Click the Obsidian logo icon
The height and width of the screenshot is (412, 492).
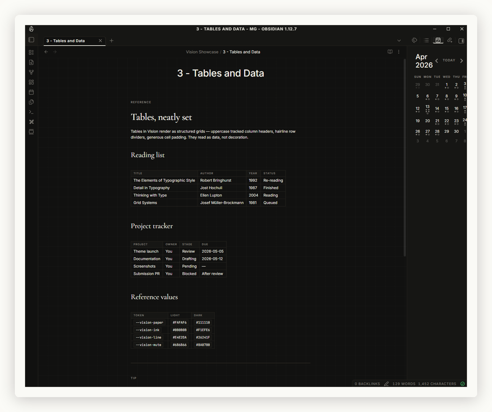31,29
